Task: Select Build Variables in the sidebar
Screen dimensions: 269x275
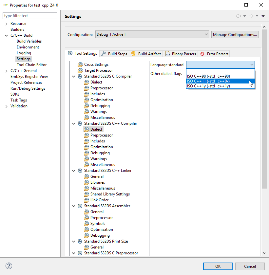Action: 29,41
